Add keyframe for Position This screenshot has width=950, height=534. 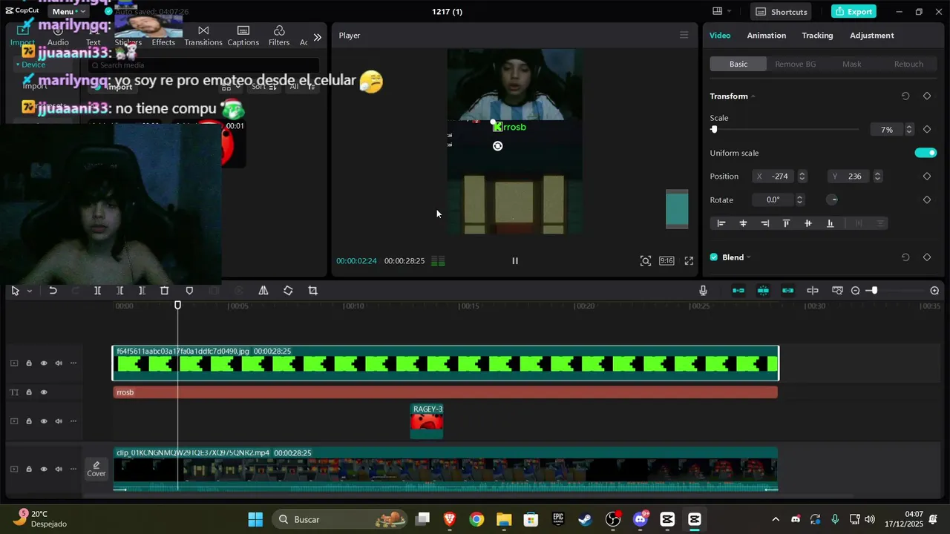(927, 177)
